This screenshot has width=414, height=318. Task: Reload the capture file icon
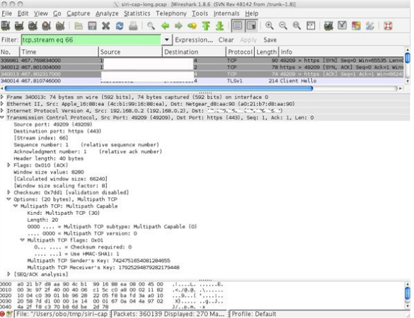click(x=120, y=26)
